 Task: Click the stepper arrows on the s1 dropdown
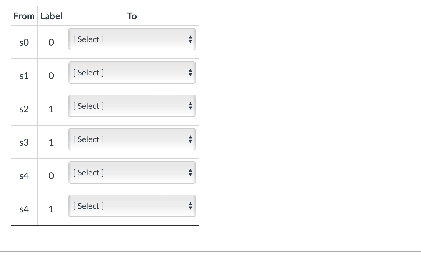tap(190, 73)
